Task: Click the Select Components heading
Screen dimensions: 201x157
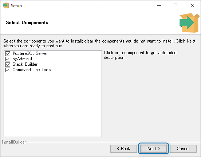Action: point(27,23)
